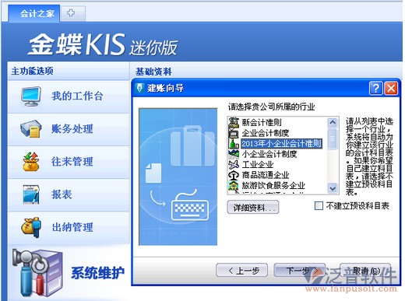Select 新会计准则 industry icon

[234, 122]
